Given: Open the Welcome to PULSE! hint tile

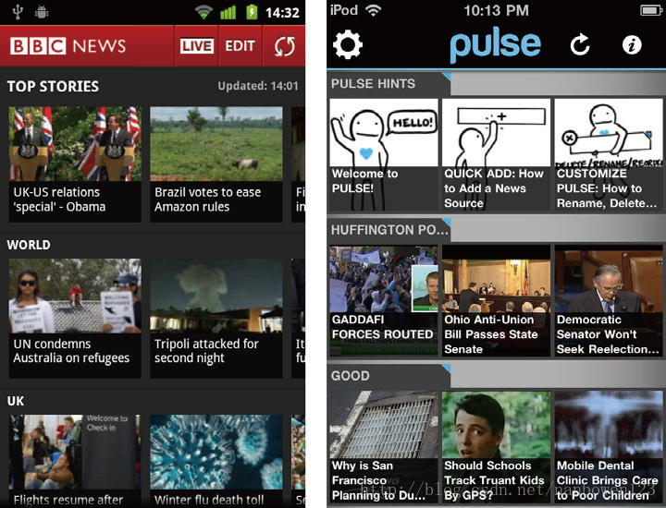Looking at the screenshot, I should (384, 154).
